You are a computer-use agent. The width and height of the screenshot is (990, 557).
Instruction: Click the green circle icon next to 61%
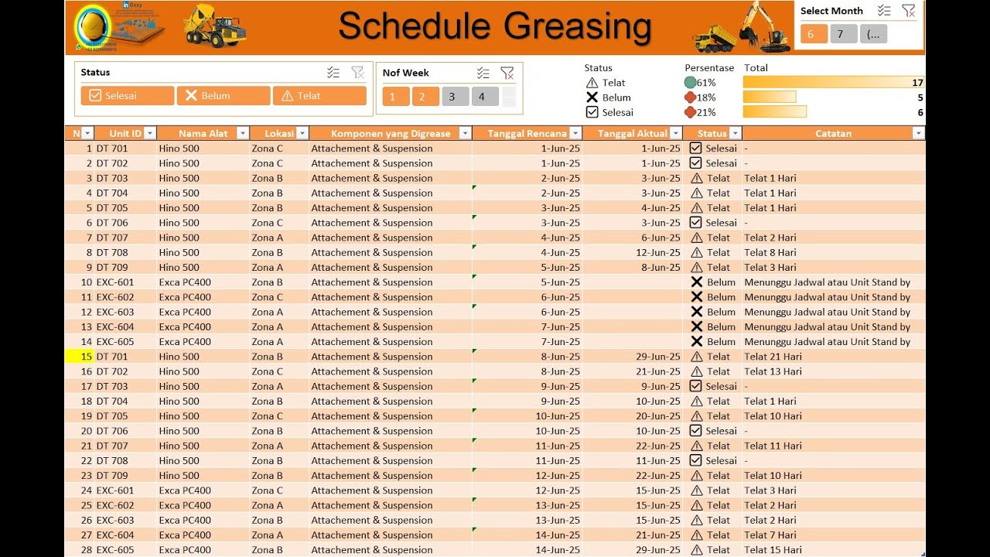690,82
